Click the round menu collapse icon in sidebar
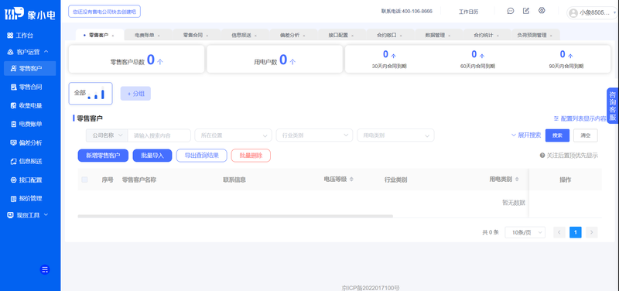Screen dimensions: 619x291 point(45,269)
